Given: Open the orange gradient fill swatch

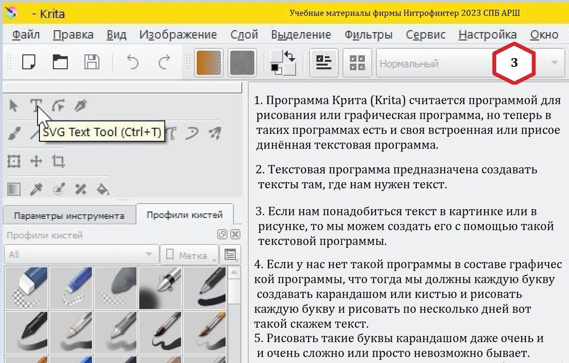Looking at the screenshot, I should [x=209, y=63].
